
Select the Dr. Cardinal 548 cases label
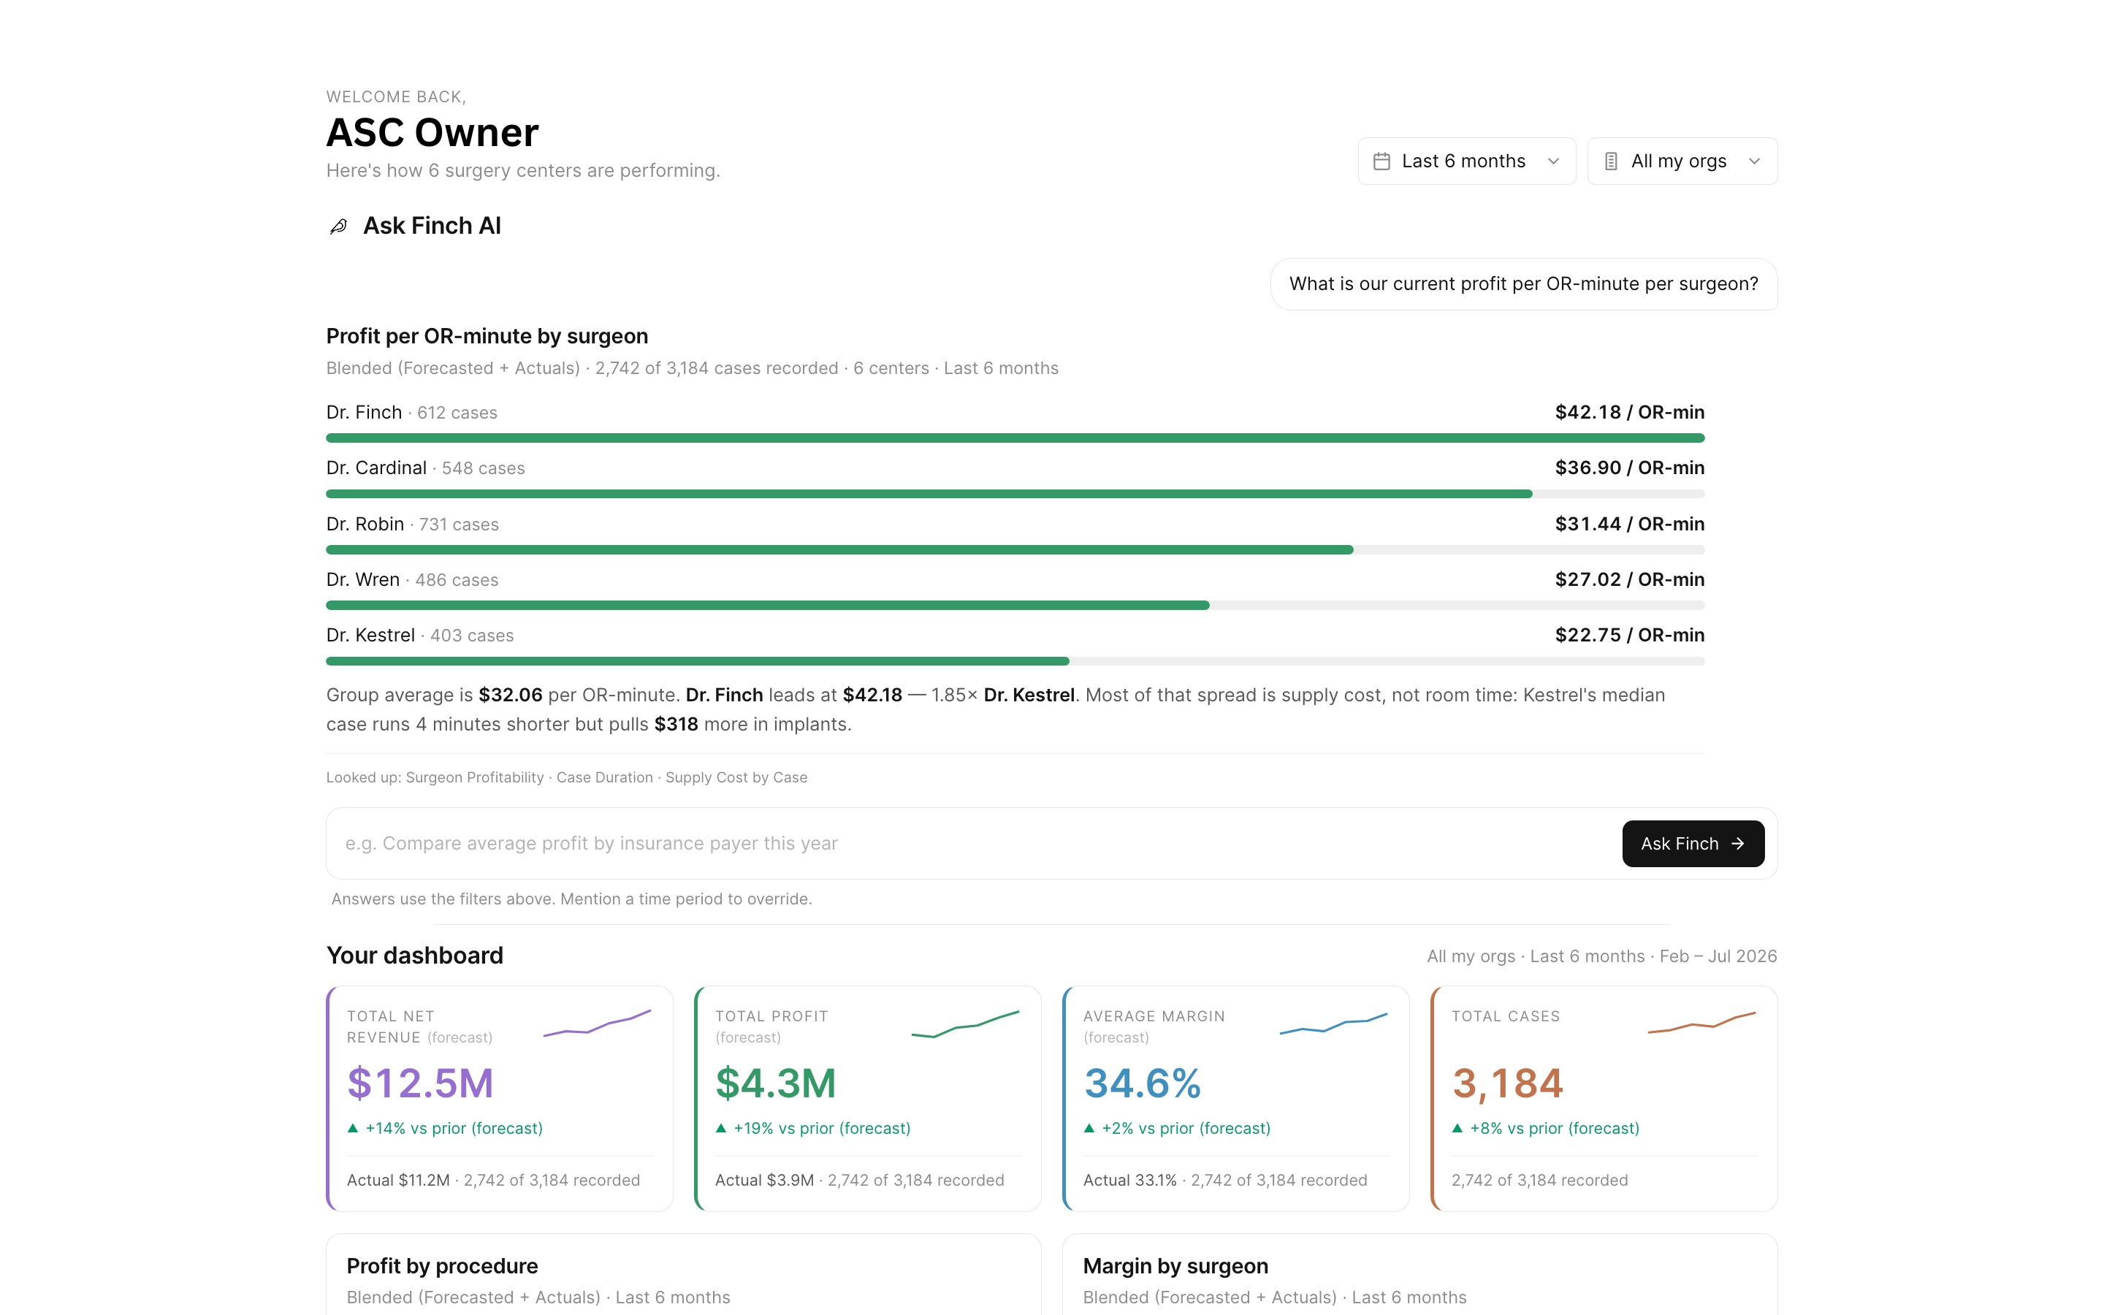coord(425,468)
